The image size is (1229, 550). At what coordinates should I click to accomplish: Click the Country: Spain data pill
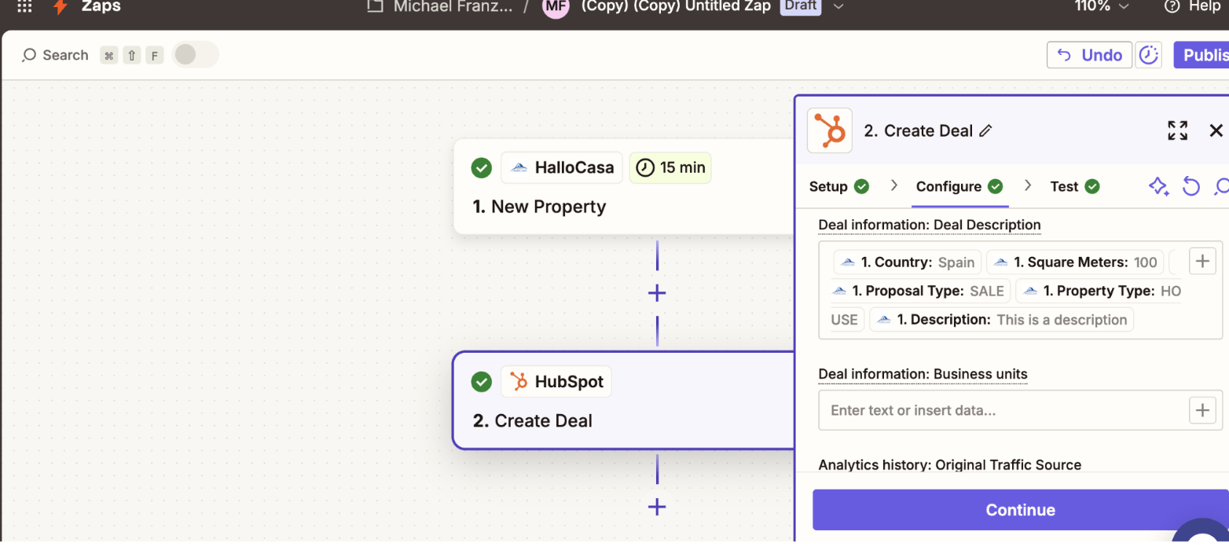[x=908, y=262]
